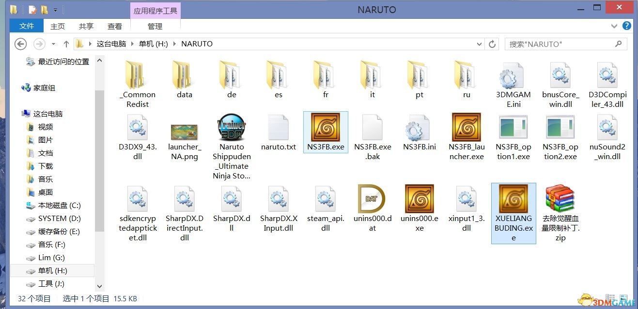Select NS3FB_option1.exe

514,137
